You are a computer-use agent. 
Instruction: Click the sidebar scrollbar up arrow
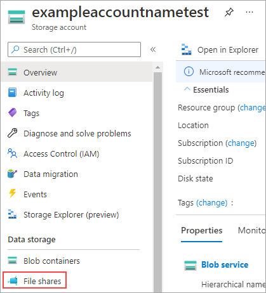[x=157, y=67]
